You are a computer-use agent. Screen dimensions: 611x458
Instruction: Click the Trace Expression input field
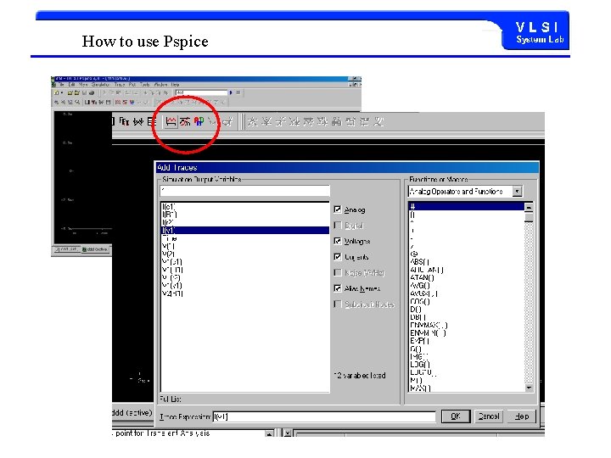coord(324,416)
